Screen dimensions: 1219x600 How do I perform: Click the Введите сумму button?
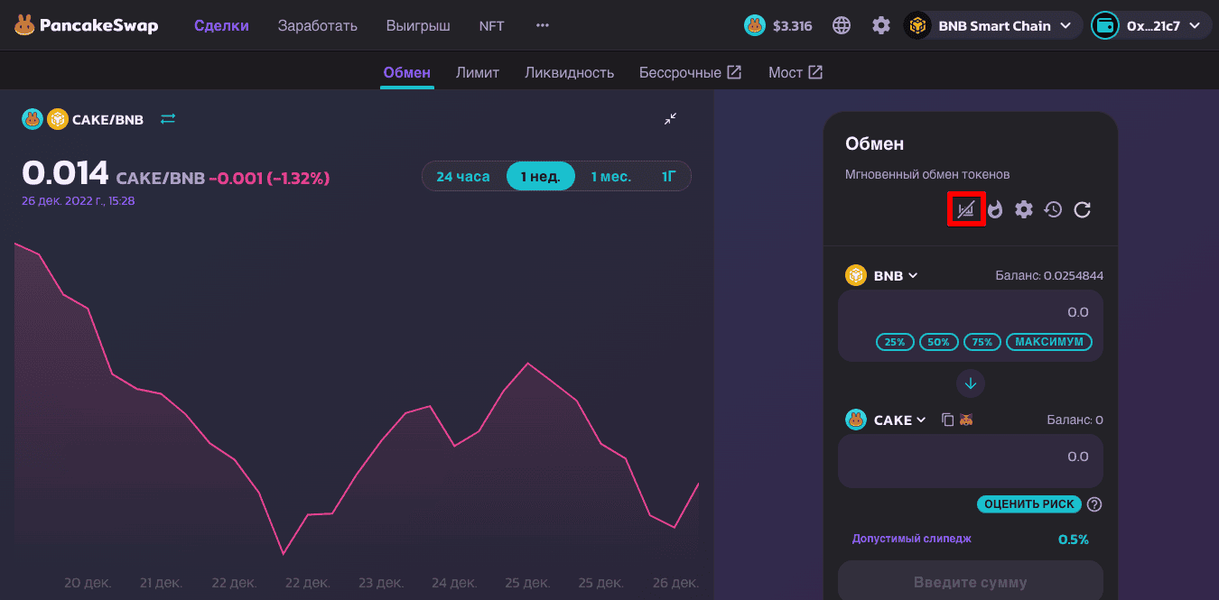(x=971, y=581)
